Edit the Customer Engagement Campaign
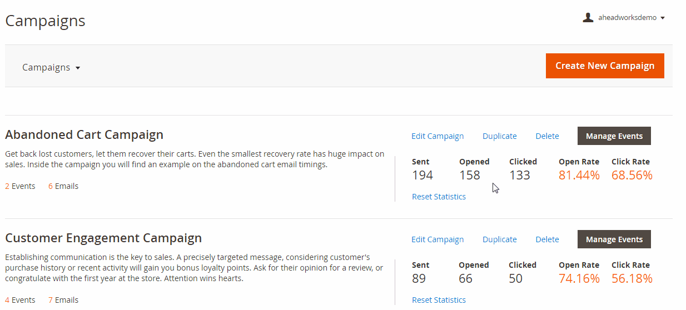The height and width of the screenshot is (310, 686). coord(438,239)
